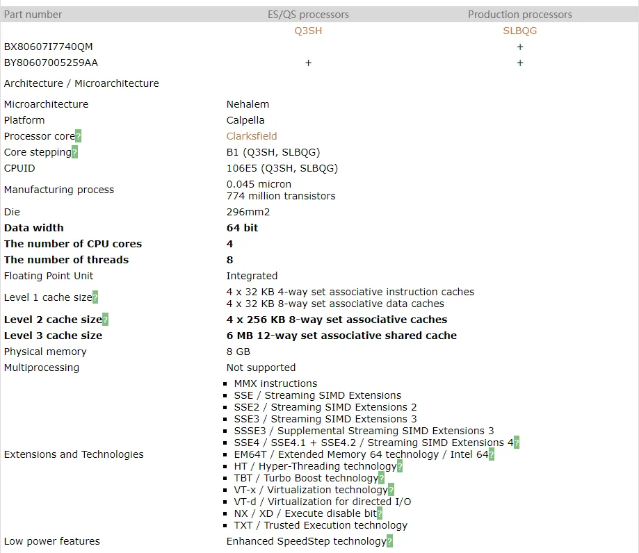Click the plus mark in BX80607I7740QM row
Image resolution: width=639 pixels, height=553 pixels.
[x=519, y=47]
